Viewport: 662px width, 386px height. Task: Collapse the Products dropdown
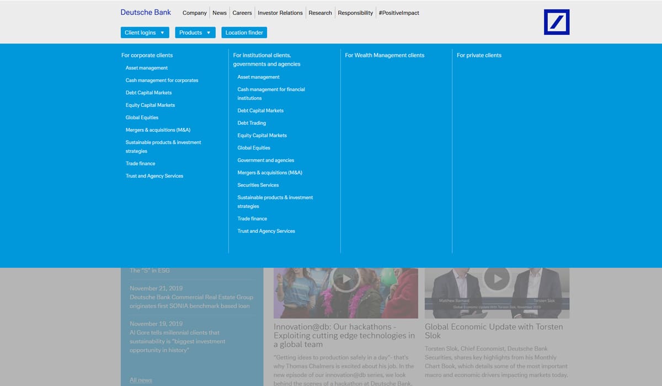[x=195, y=33]
